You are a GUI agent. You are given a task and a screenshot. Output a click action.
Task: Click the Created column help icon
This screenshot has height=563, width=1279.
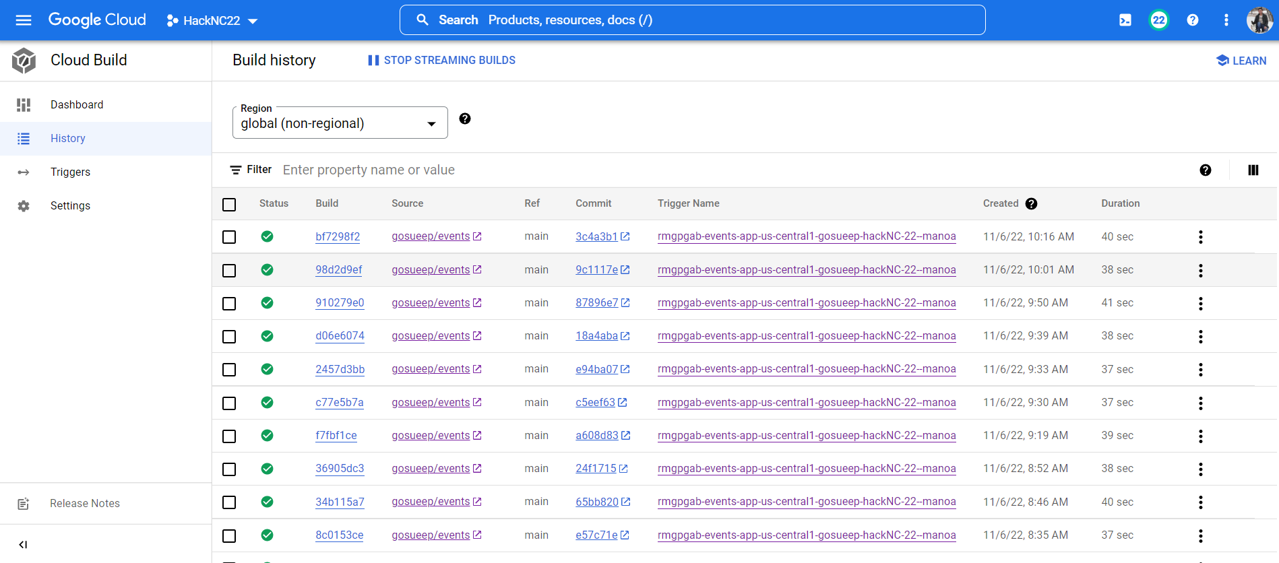click(1031, 204)
